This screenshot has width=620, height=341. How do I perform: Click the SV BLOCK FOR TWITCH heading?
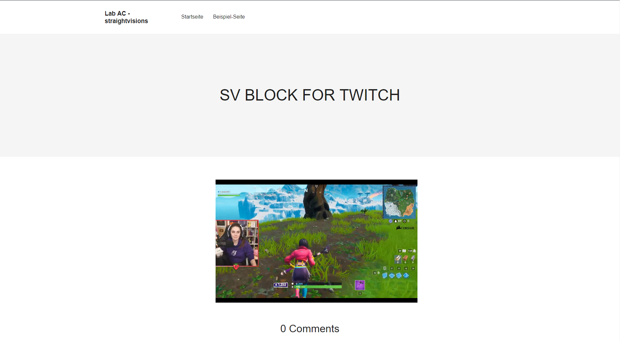tap(310, 95)
